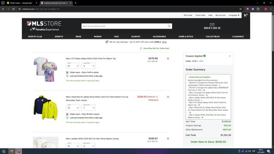This screenshot has width=274, height=154.
Task: Submit search with the magnifier icon
Action: point(169,26)
